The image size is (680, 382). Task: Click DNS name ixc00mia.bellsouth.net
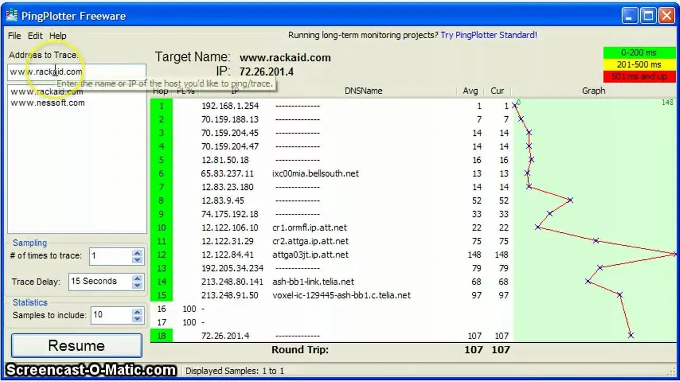coord(316,173)
